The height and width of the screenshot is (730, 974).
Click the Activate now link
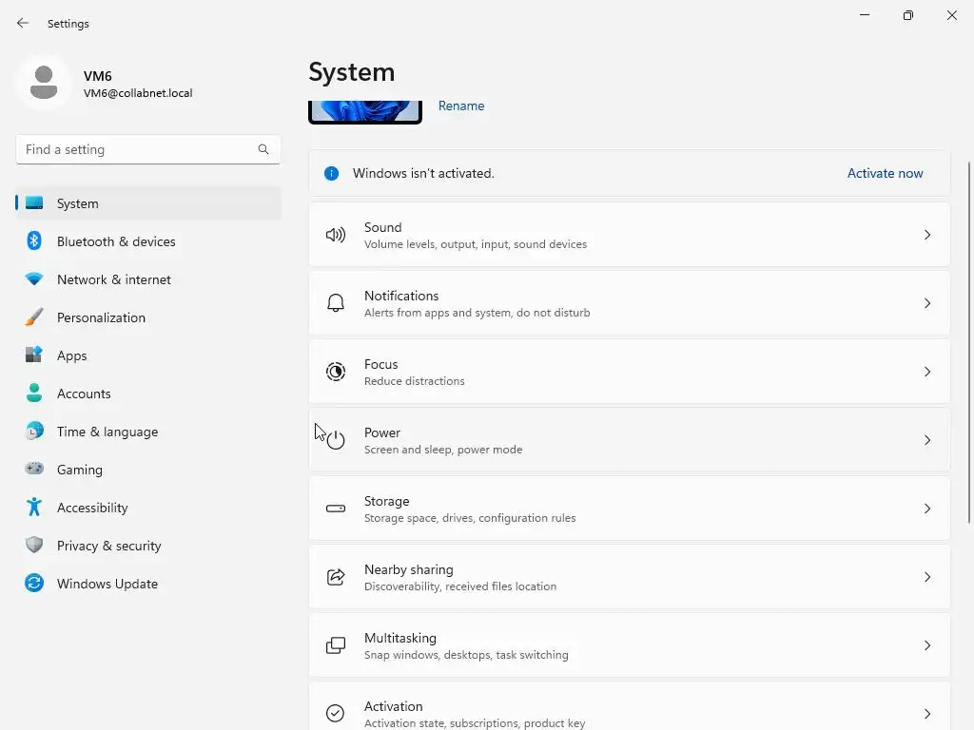pyautogui.click(x=885, y=173)
